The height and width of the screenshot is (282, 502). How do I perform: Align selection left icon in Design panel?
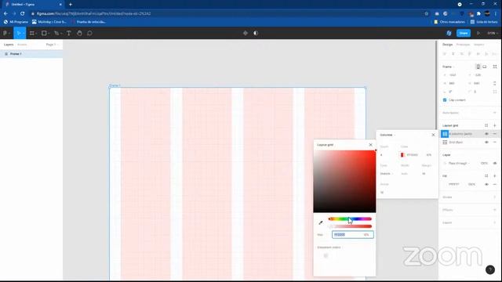pos(445,54)
